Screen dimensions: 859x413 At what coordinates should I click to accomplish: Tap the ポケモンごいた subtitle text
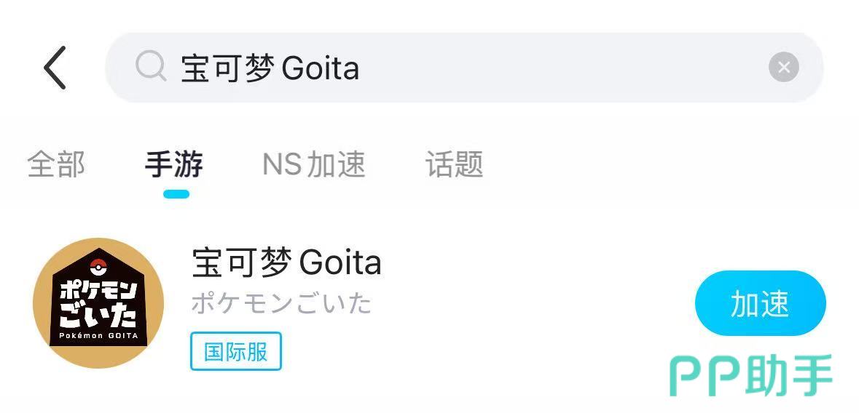point(281,302)
